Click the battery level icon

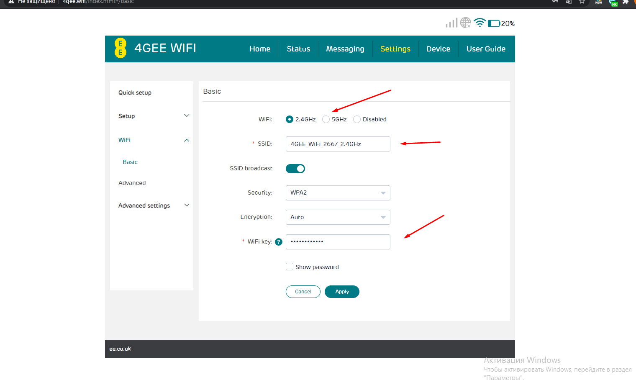[x=494, y=23]
